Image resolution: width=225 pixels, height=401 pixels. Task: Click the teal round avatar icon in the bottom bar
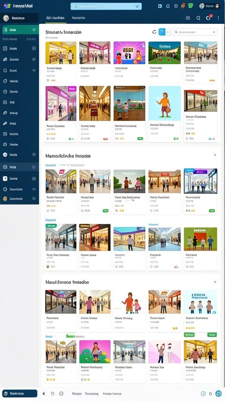click(x=218, y=394)
